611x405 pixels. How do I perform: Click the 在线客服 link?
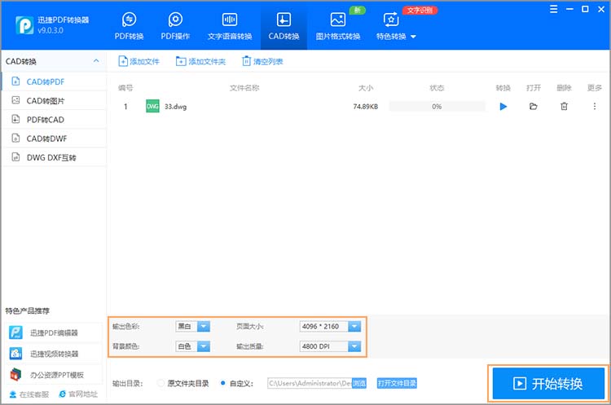tap(29, 394)
